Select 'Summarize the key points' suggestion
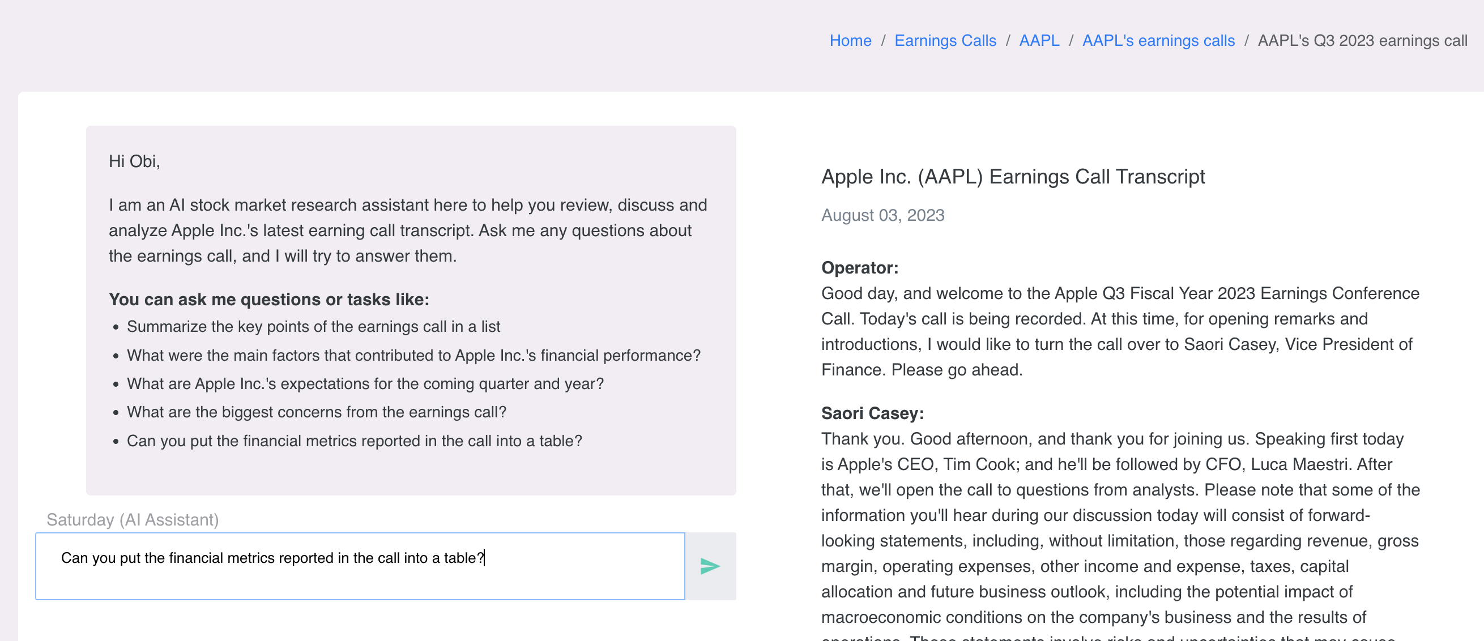Screen dimensions: 1484x641 click(313, 327)
